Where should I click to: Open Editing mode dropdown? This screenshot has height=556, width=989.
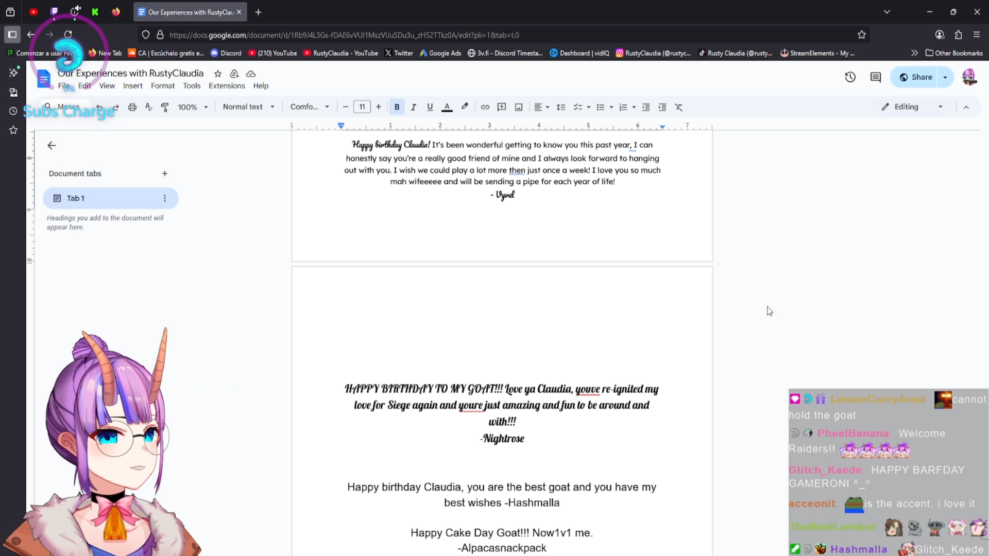(912, 107)
